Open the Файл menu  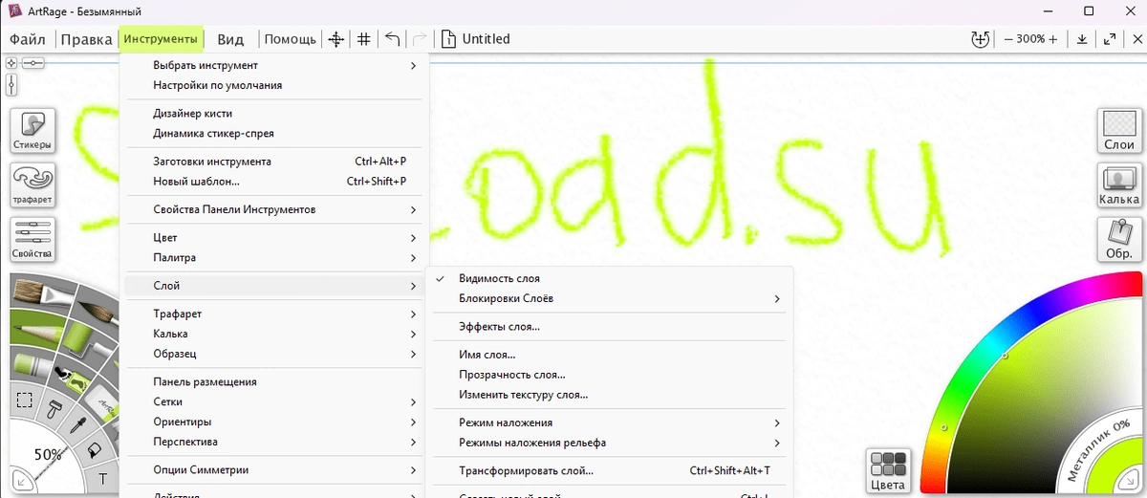pos(28,39)
